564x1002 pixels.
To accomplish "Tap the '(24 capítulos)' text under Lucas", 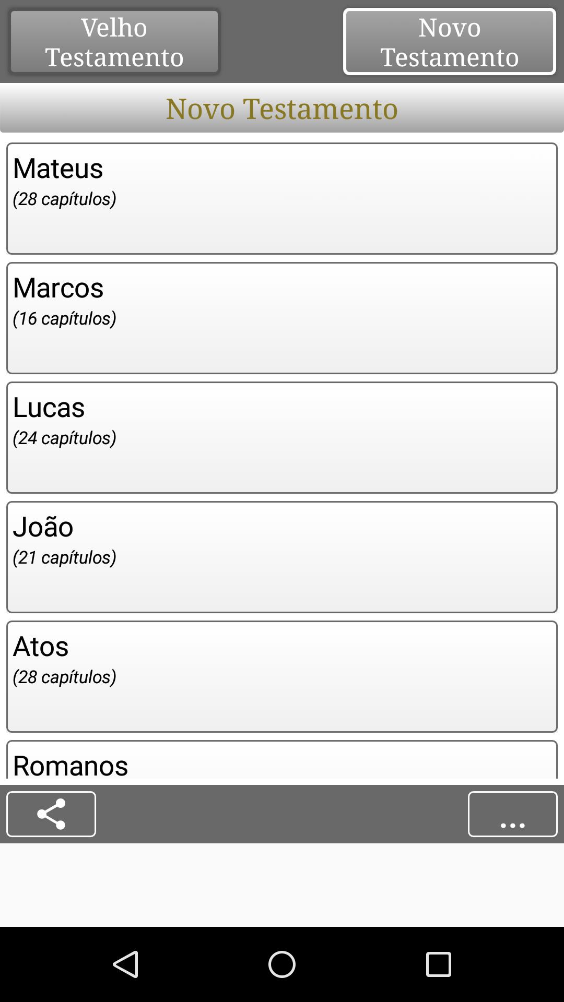I will click(65, 438).
